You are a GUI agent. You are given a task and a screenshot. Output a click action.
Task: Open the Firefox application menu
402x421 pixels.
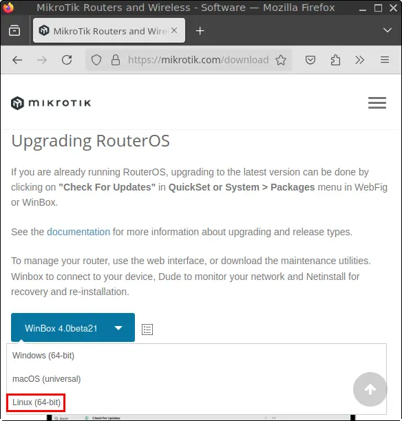385,60
